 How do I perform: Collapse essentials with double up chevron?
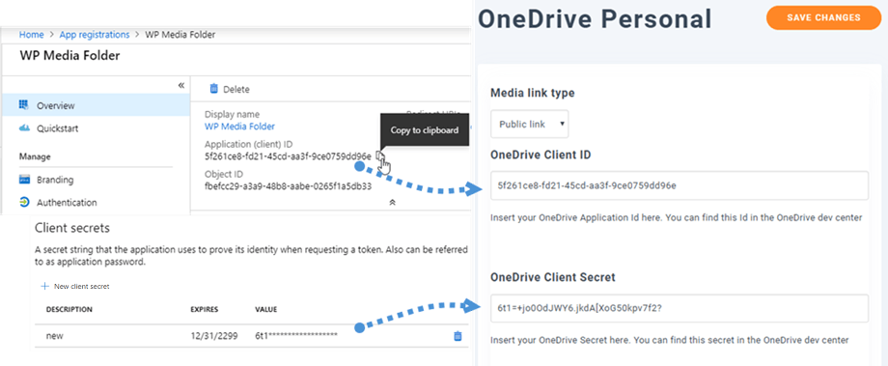(x=392, y=202)
